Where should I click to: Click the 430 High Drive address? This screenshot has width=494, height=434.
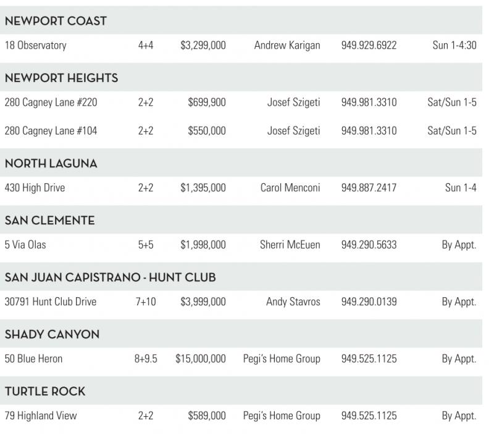point(35,188)
